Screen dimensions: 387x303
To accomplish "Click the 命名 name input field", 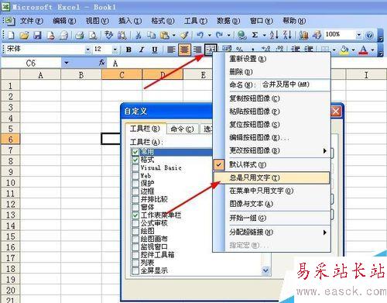I will pos(295,84).
